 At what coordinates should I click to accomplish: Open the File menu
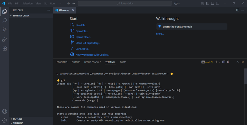pos(10,3)
